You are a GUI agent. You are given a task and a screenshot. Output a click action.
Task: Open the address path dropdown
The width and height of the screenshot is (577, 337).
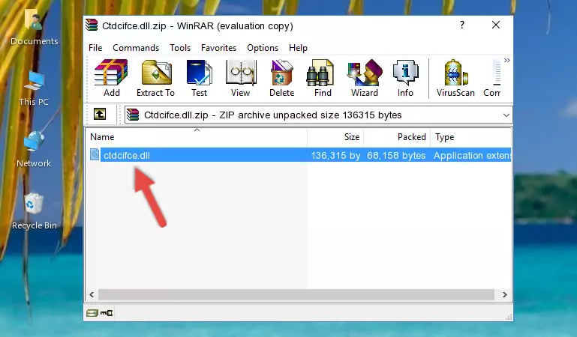click(506, 115)
